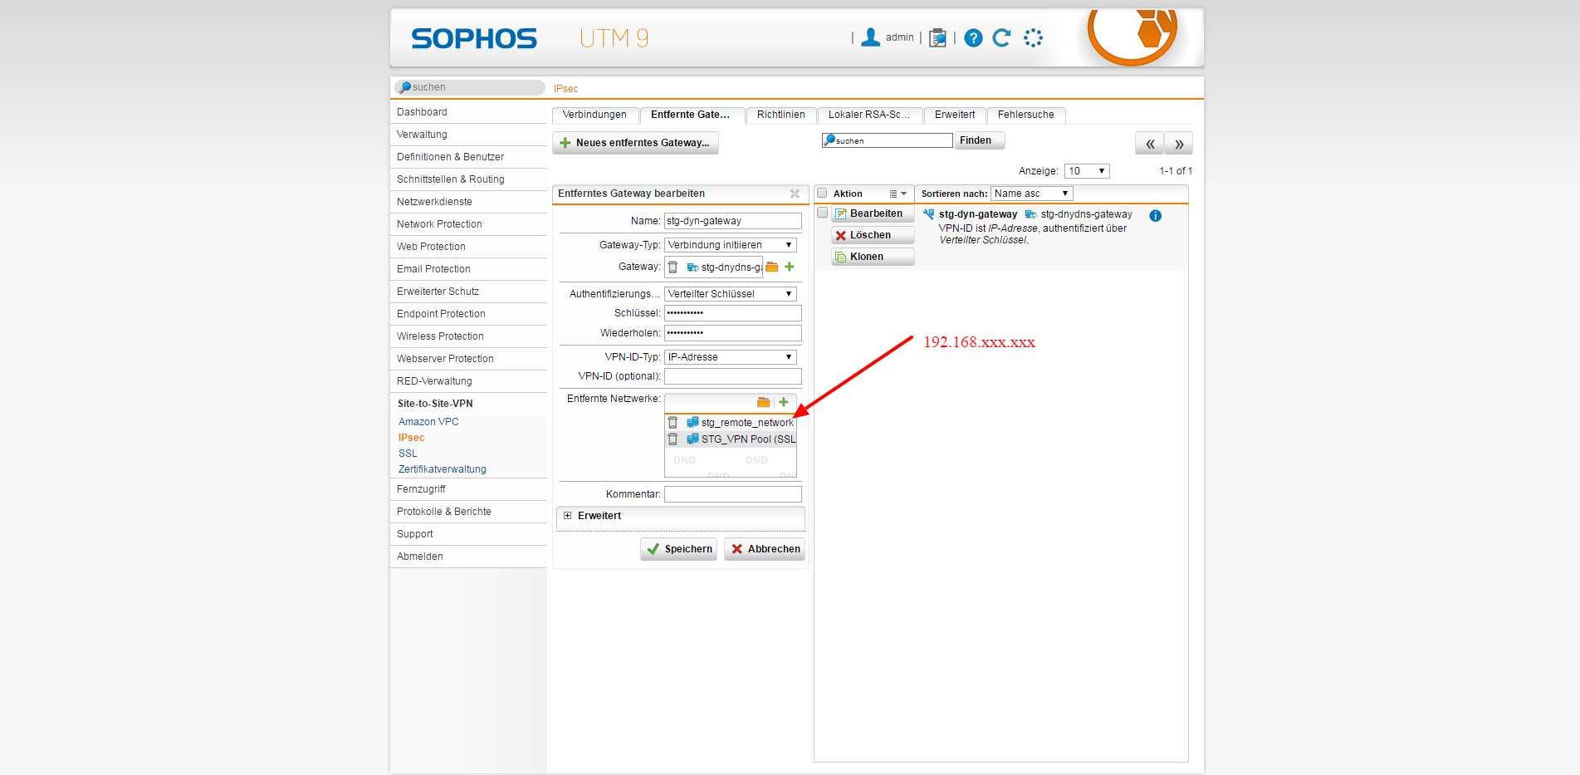Close the Entfernte Gateway bearbeiten panel

tap(795, 194)
